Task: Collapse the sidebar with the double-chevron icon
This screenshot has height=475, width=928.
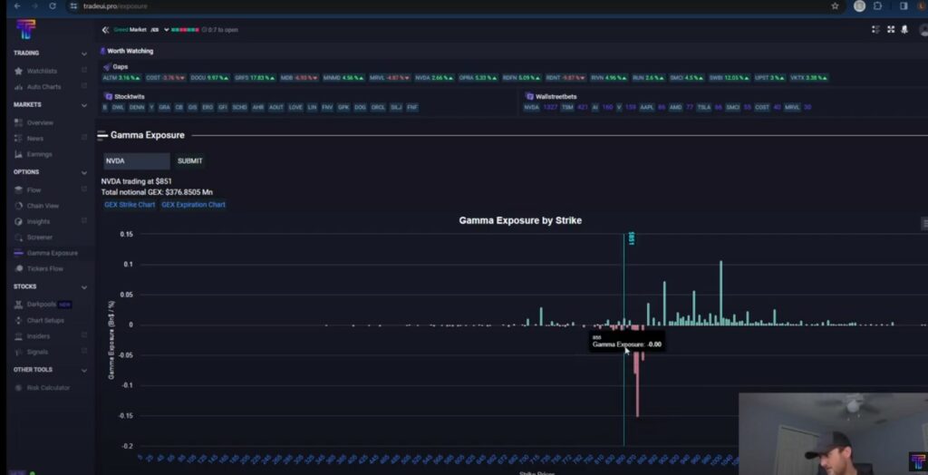Action: click(105, 30)
